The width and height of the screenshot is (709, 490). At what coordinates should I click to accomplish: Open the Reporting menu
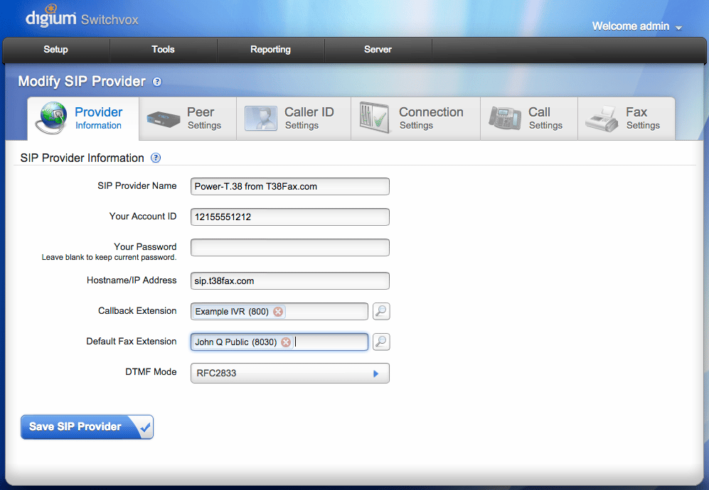(270, 50)
